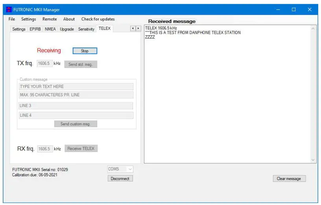Open the Settings menu
The image size is (321, 205).
[x=28, y=19]
